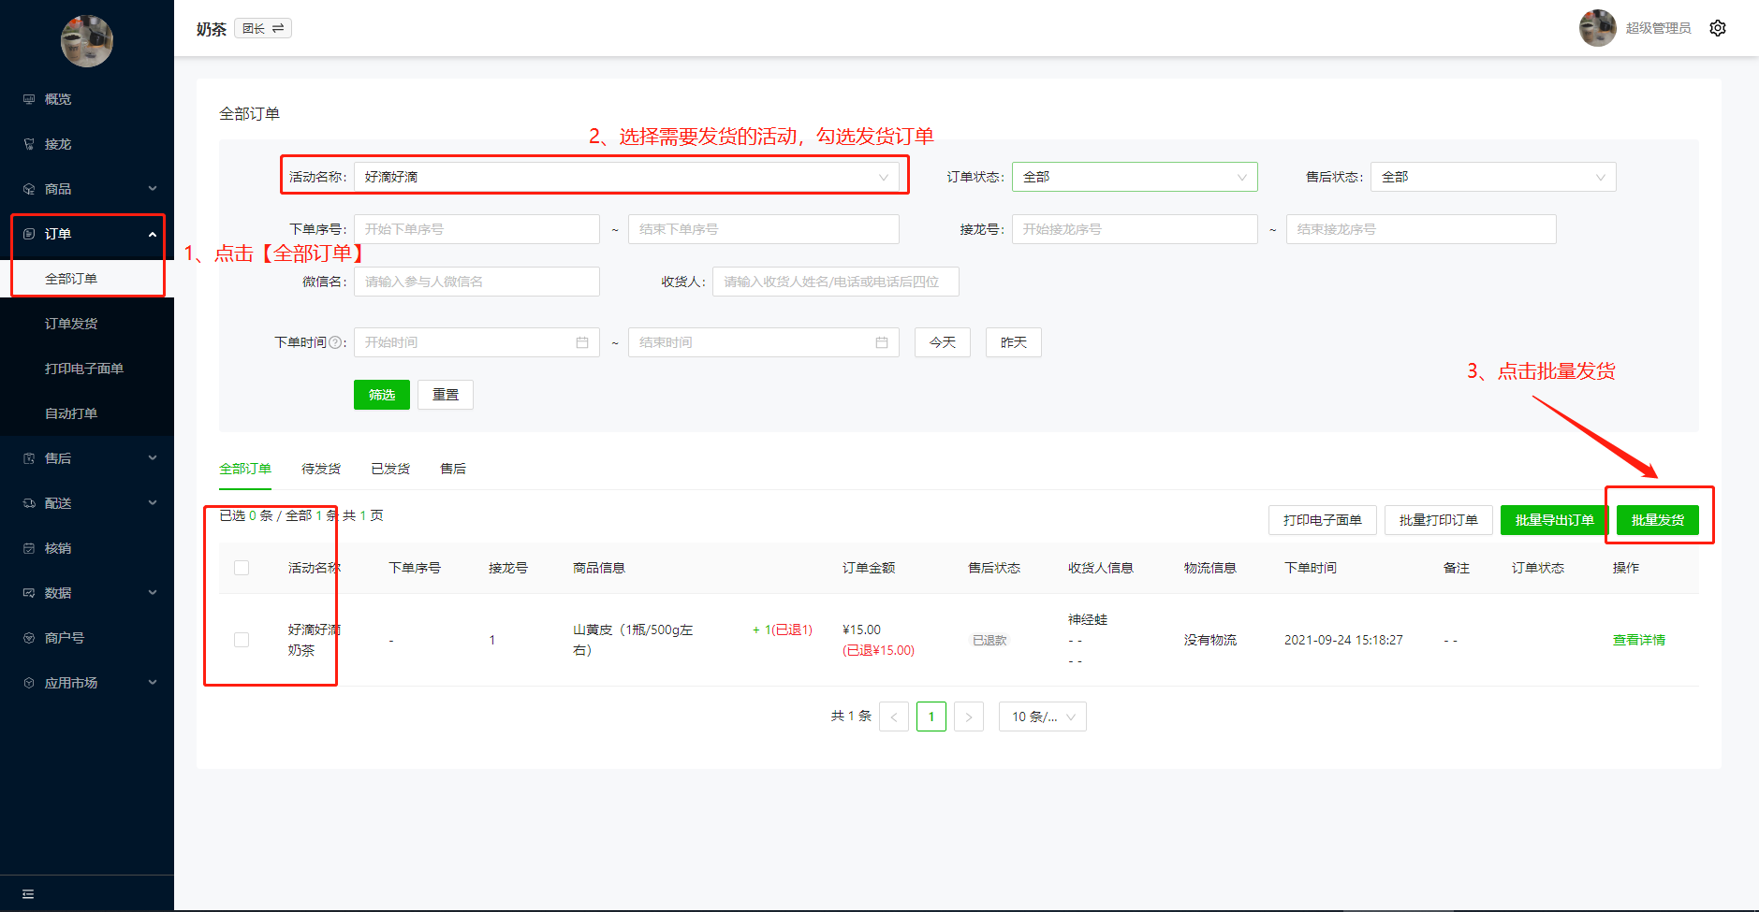Image resolution: width=1759 pixels, height=912 pixels.
Task: Toggle the select-all header checkbox
Action: point(242,568)
